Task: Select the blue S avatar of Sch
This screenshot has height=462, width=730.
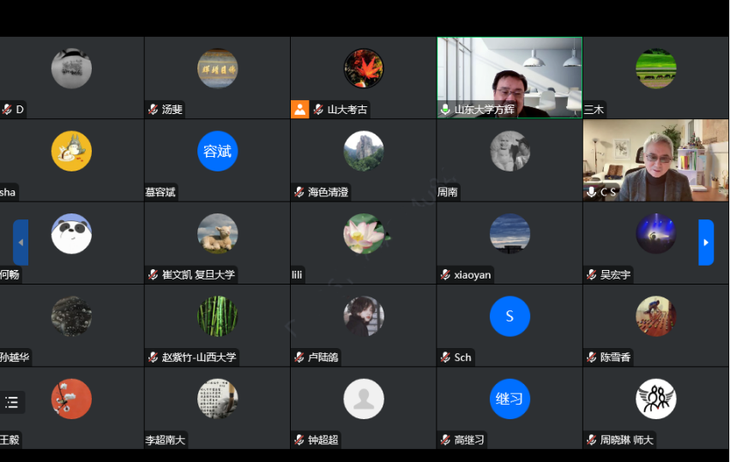Action: [x=510, y=316]
